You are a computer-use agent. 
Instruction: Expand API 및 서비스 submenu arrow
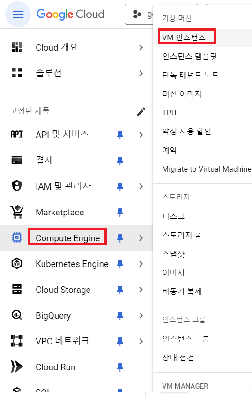tap(141, 135)
